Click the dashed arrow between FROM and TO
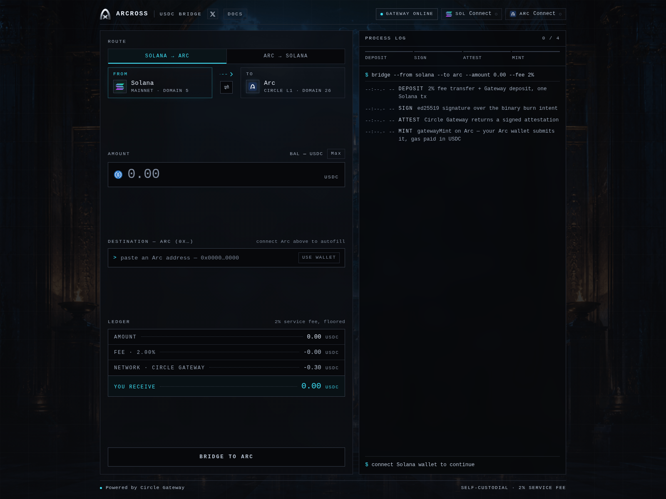Viewport: 666px width, 499px height. 226,74
